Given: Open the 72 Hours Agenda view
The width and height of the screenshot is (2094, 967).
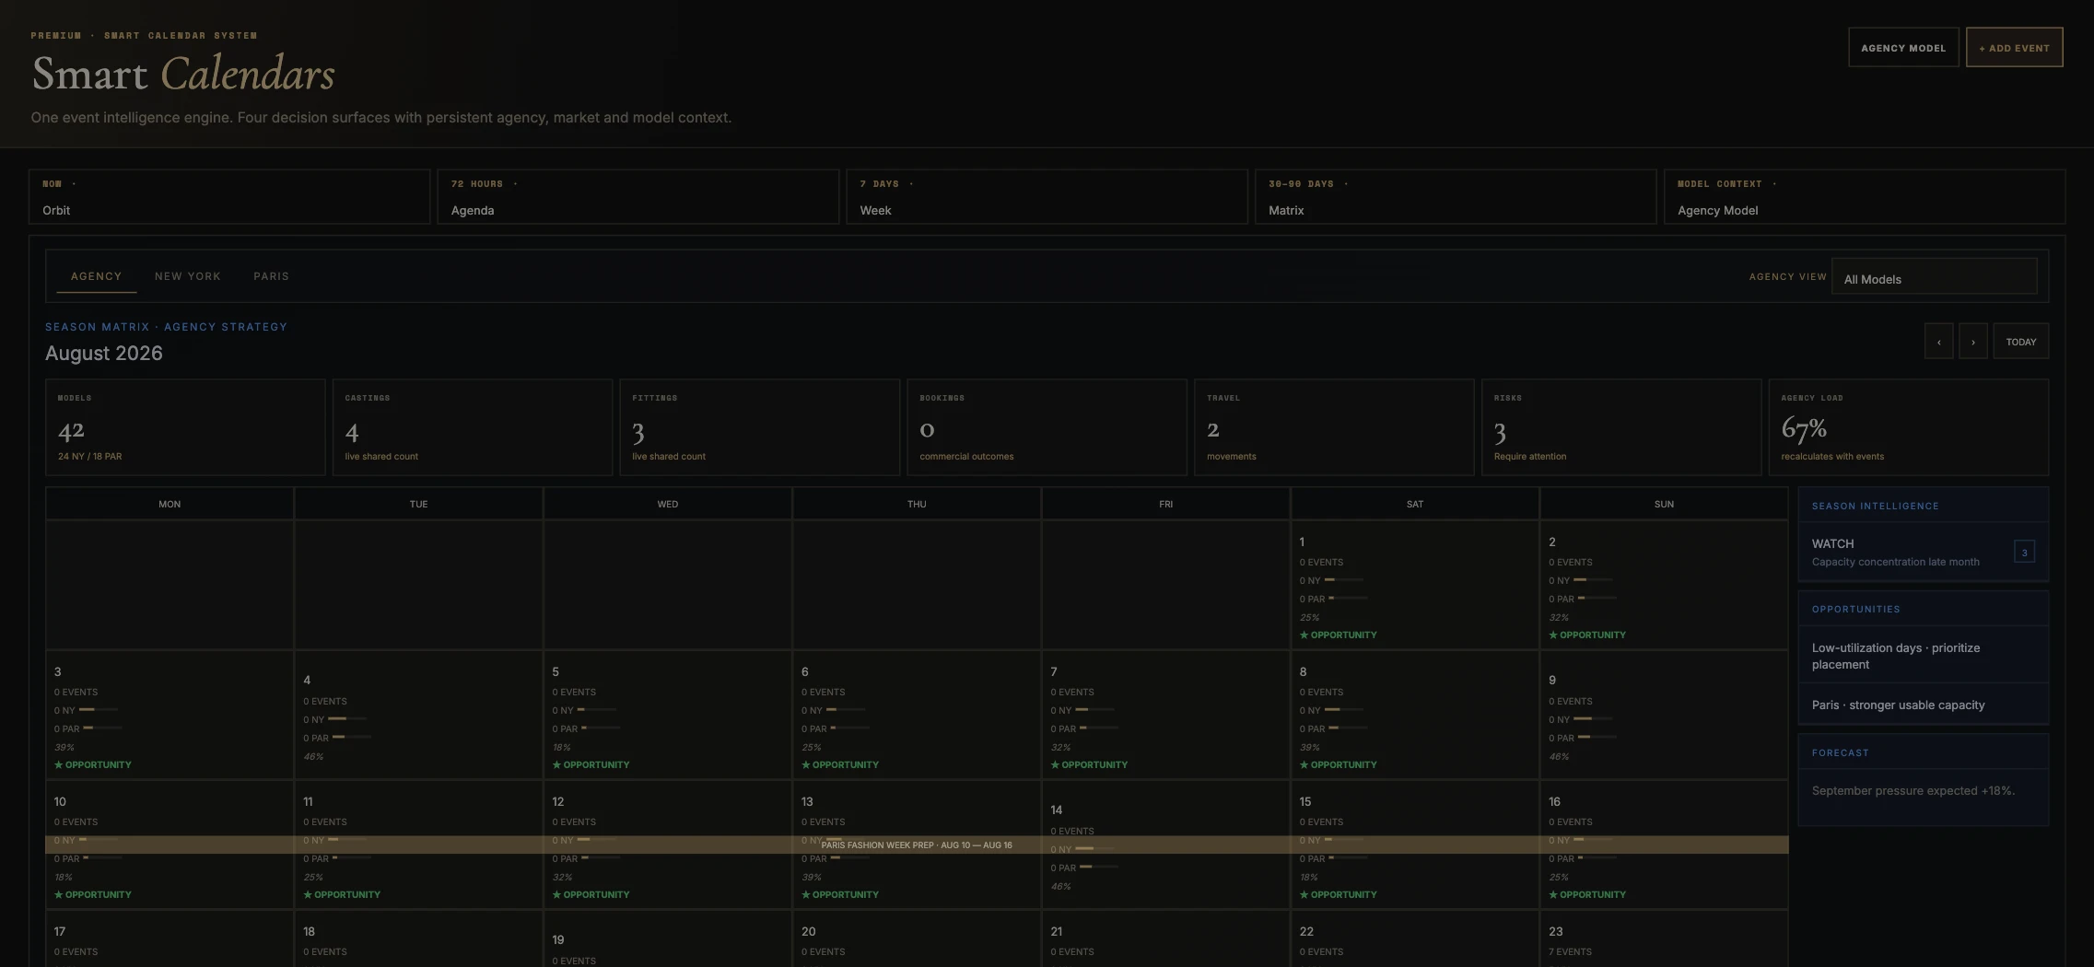Looking at the screenshot, I should [x=638, y=196].
